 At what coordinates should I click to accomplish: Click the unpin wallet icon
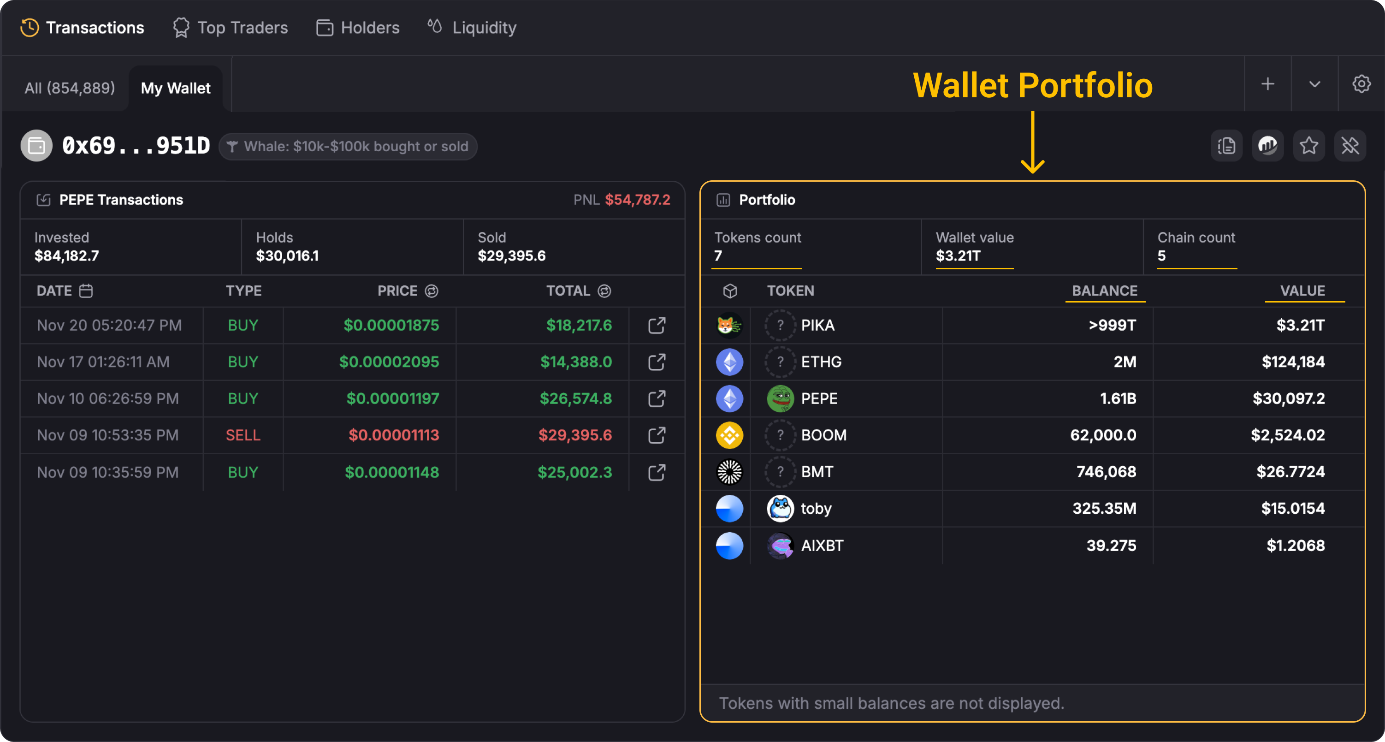(1349, 146)
